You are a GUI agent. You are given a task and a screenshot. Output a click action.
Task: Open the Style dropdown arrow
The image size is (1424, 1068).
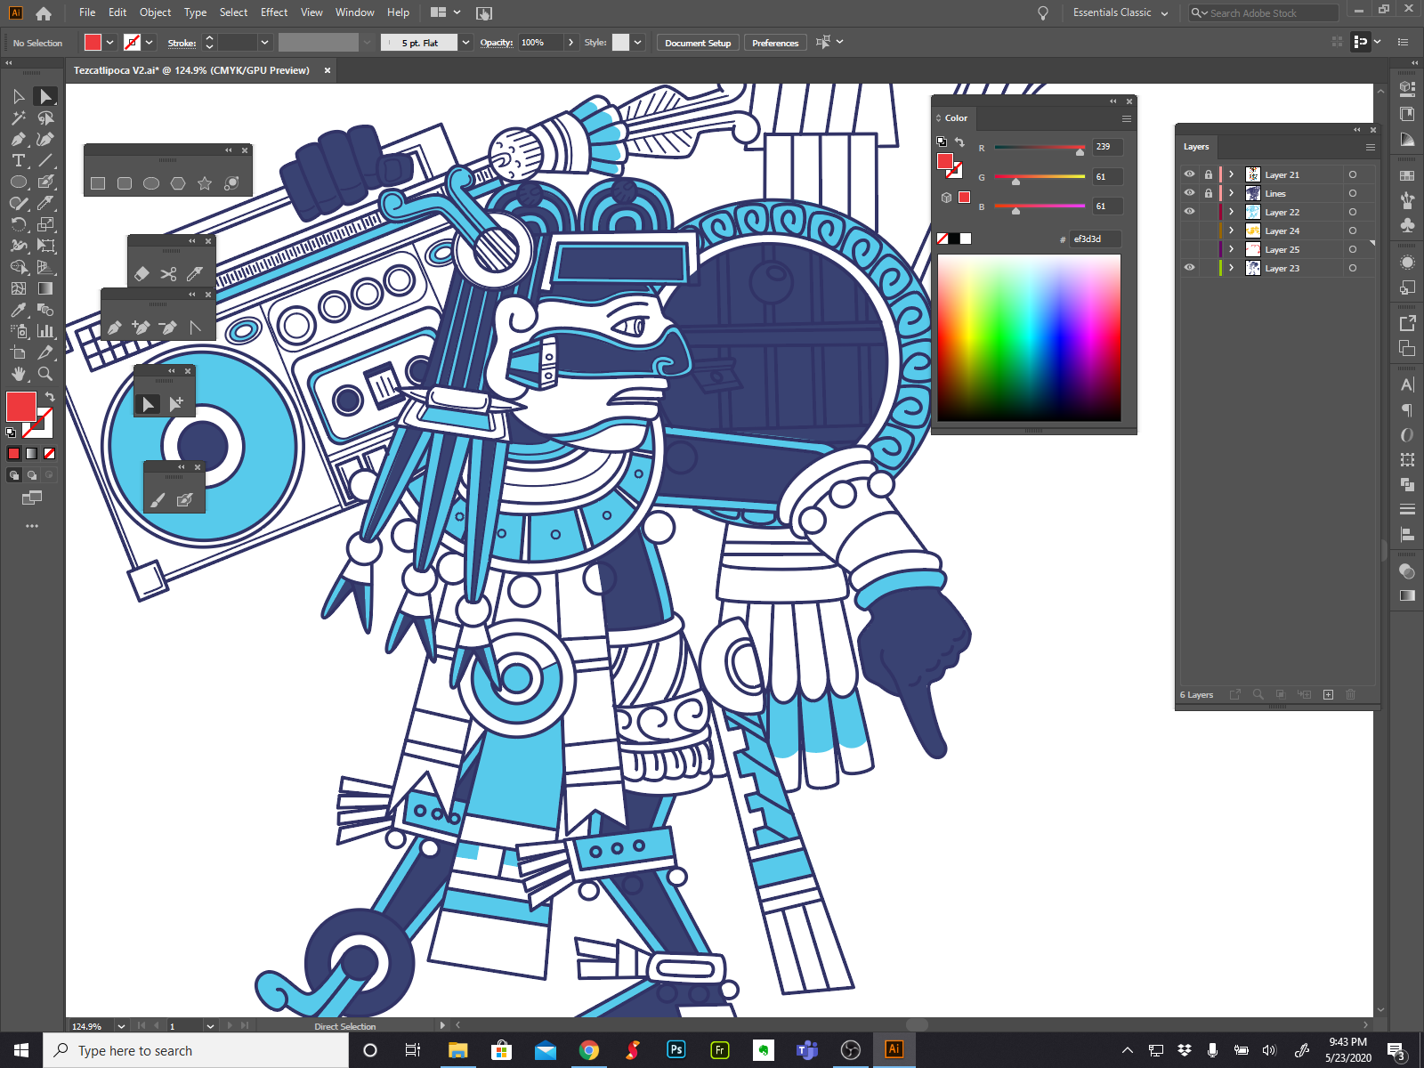pyautogui.click(x=637, y=43)
